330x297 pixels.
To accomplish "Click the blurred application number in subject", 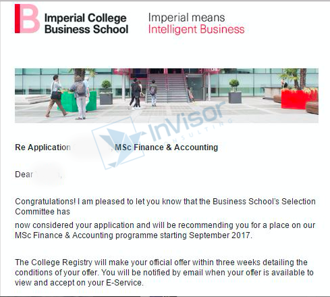I will tap(92, 147).
